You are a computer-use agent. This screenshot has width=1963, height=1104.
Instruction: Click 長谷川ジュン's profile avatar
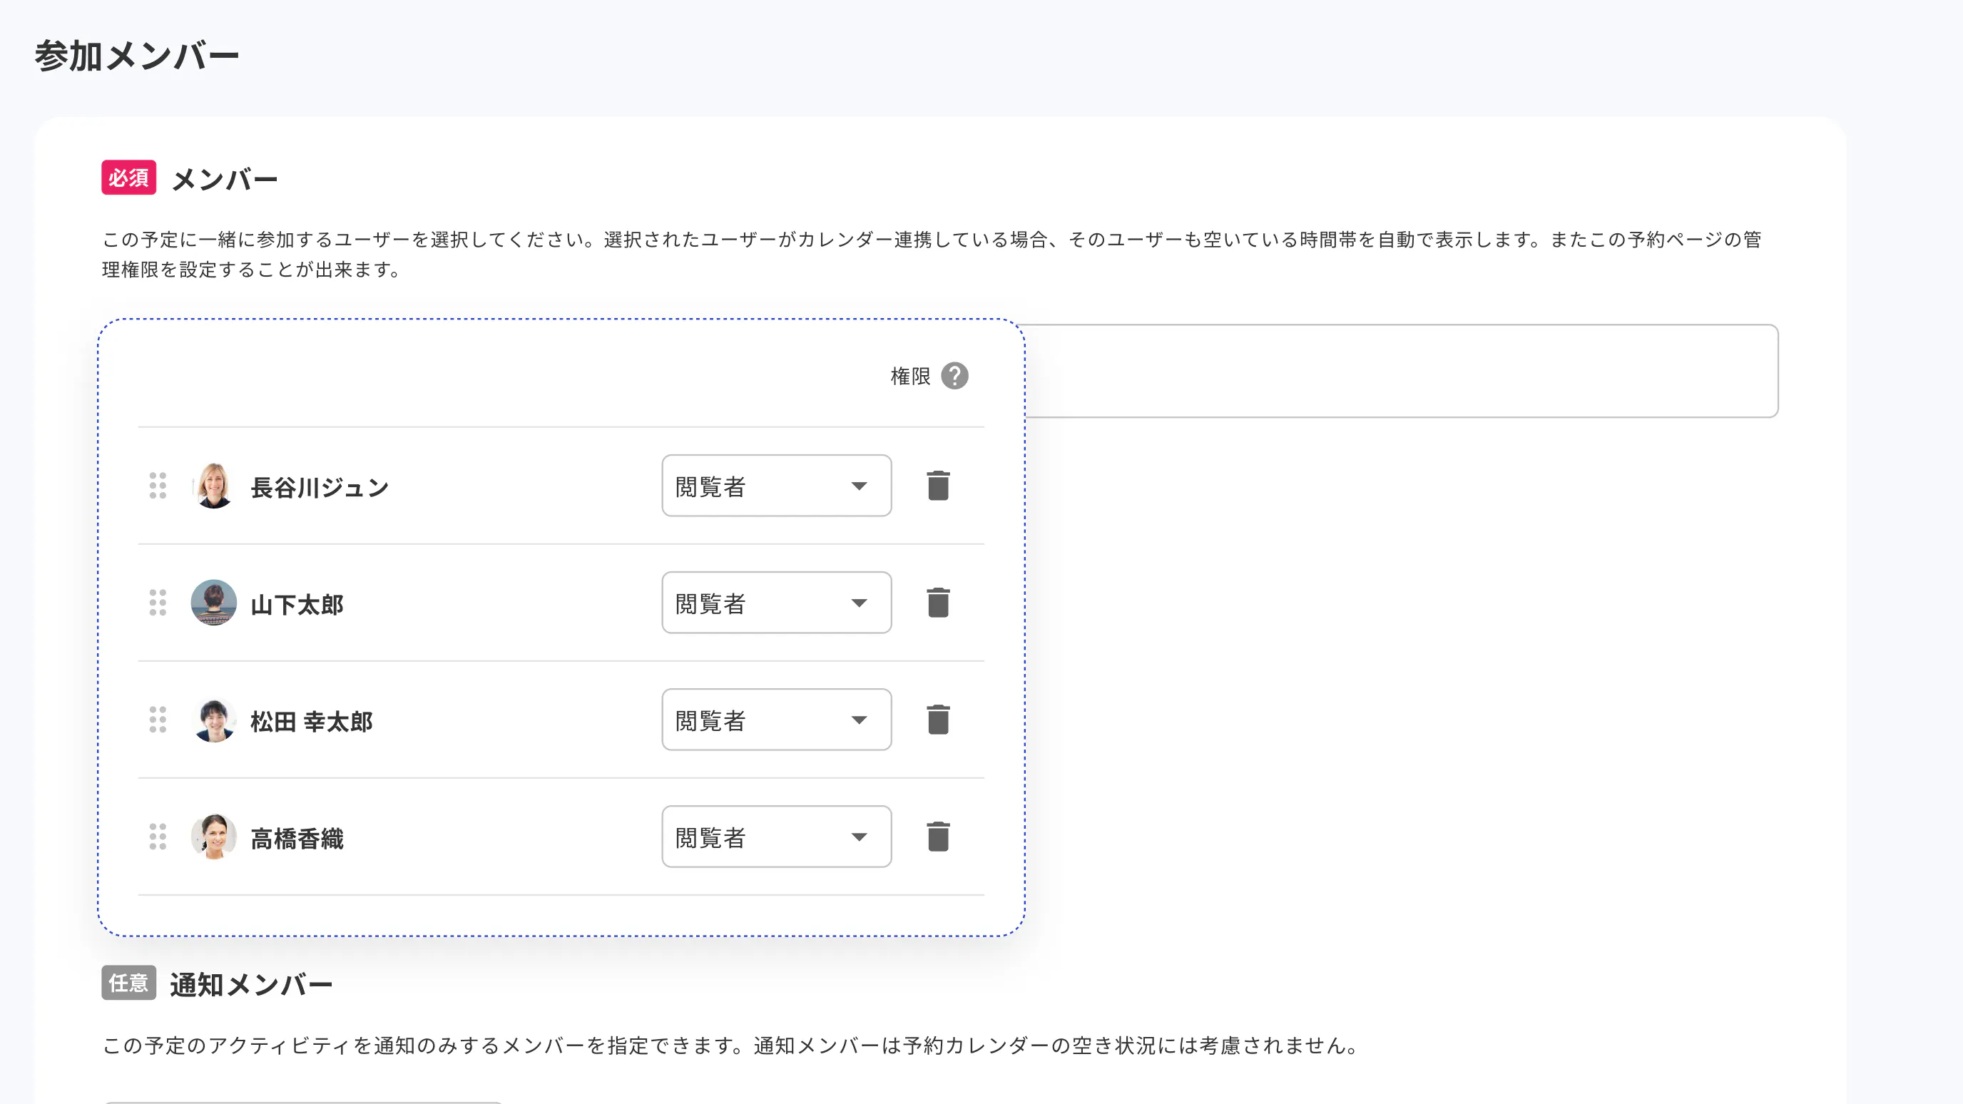(x=214, y=486)
